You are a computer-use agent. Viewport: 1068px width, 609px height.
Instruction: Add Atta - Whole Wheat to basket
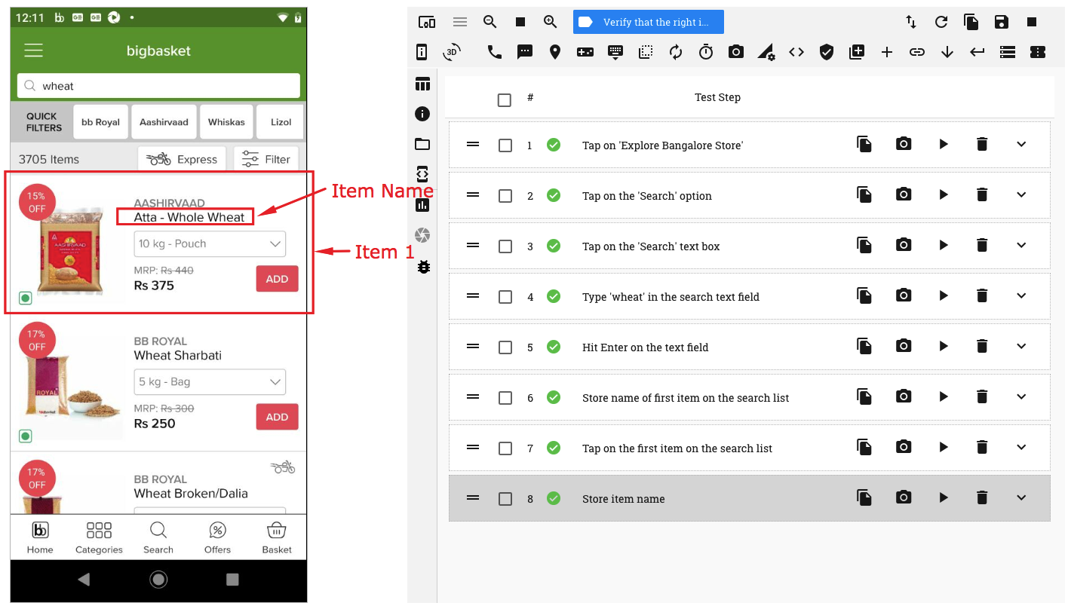tap(277, 279)
